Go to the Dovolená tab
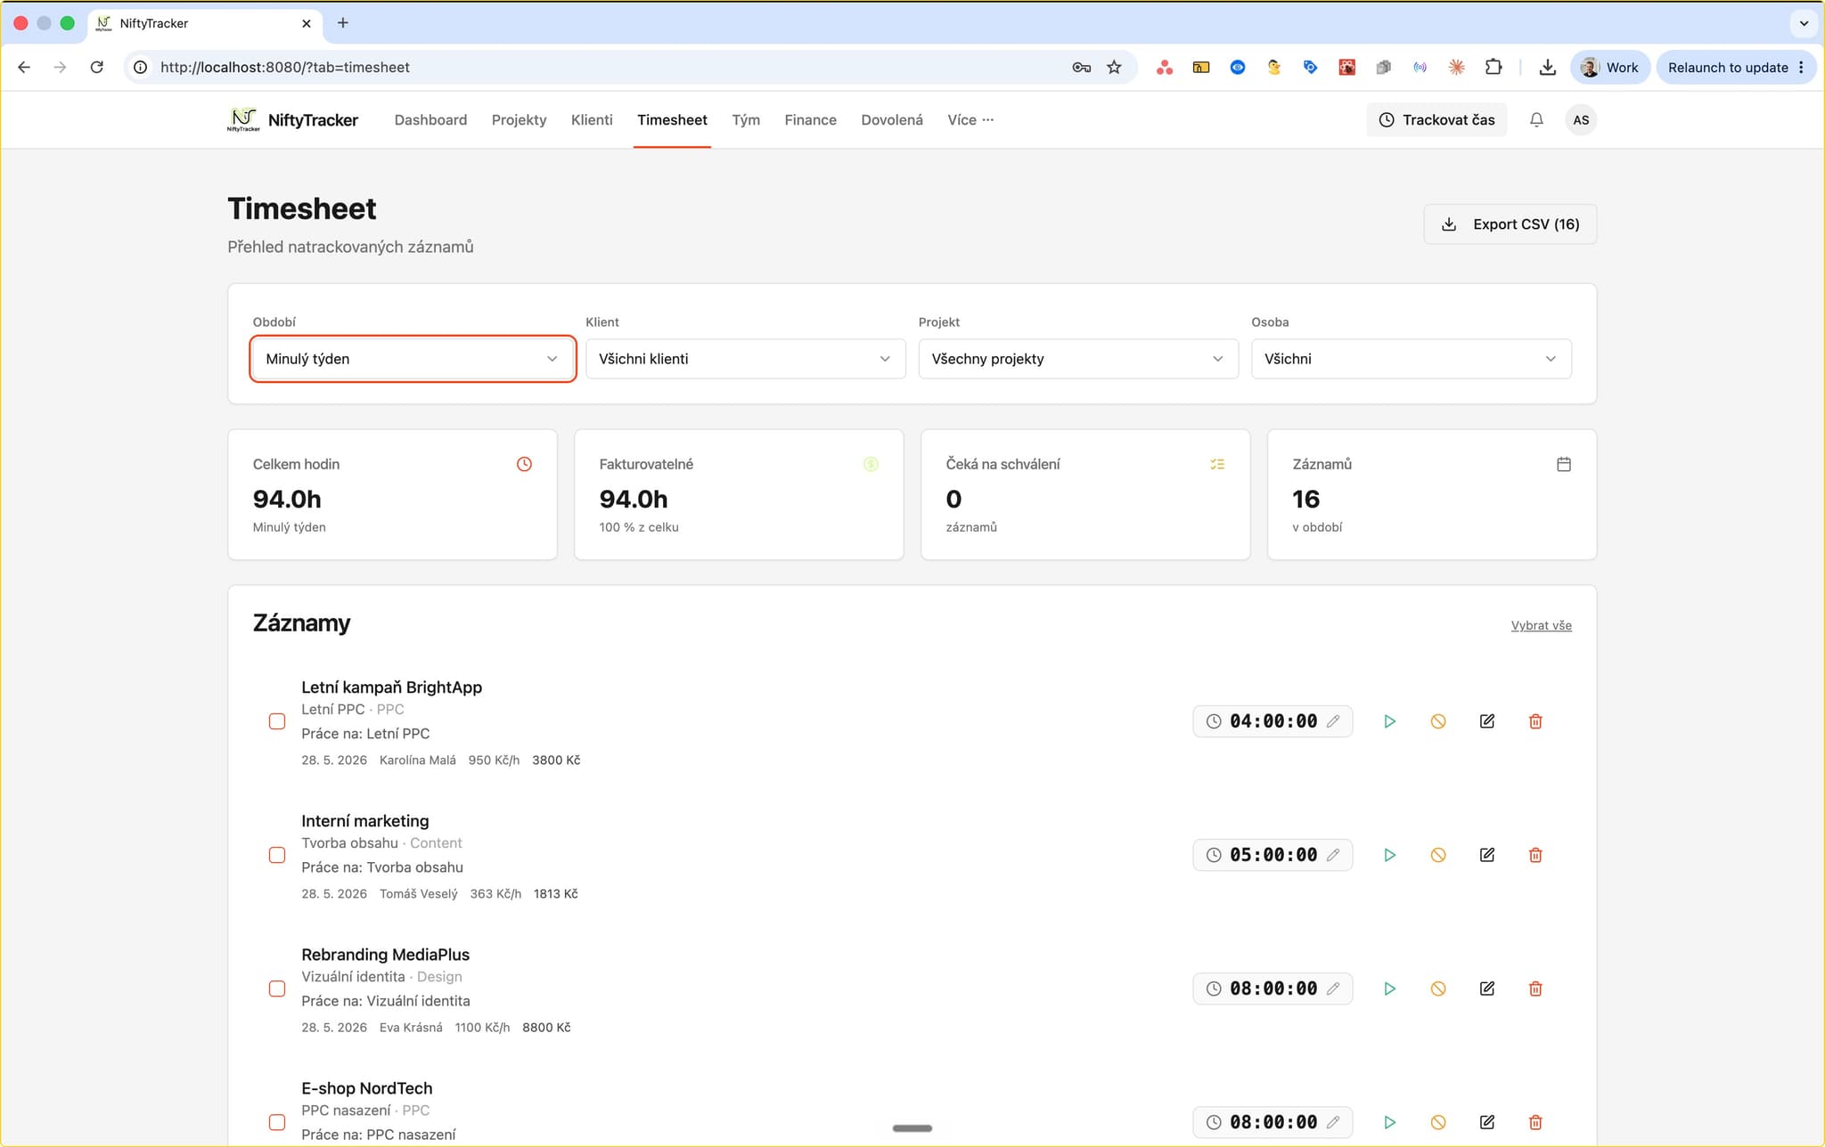The width and height of the screenshot is (1825, 1147). click(892, 120)
